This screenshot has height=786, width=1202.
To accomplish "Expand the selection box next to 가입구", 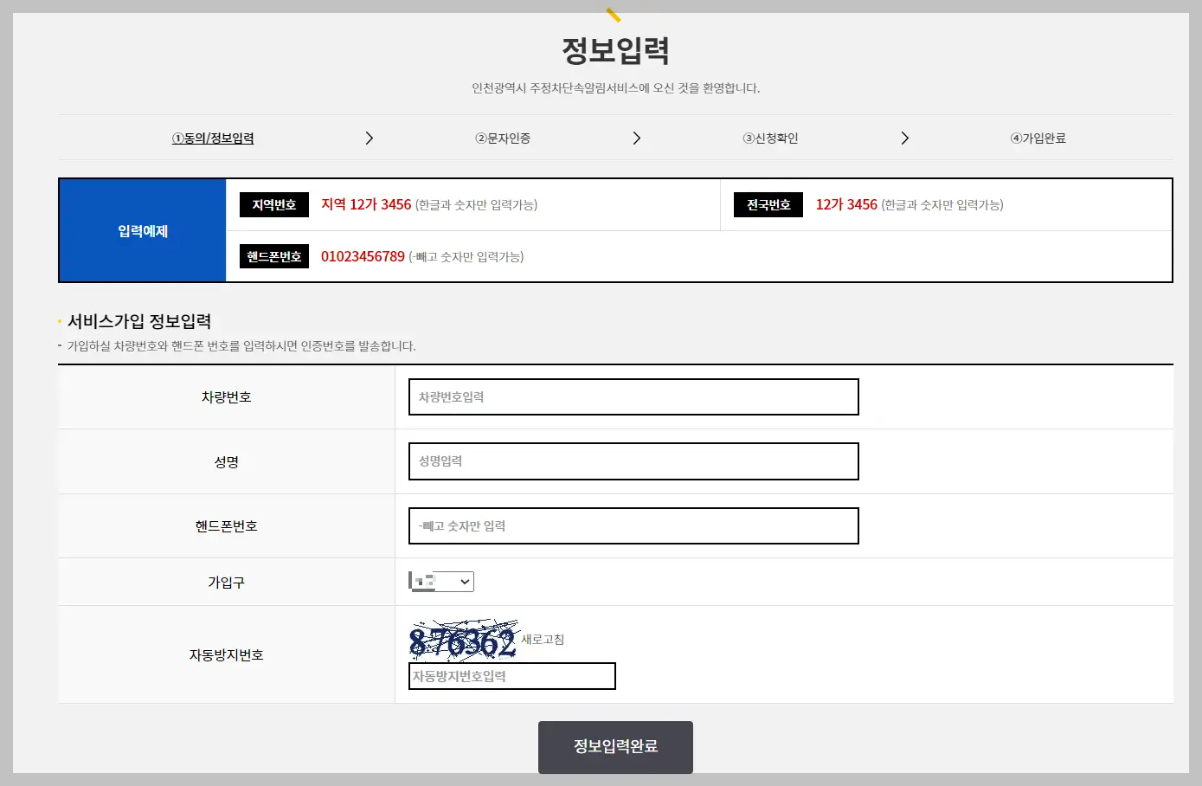I will tap(440, 581).
